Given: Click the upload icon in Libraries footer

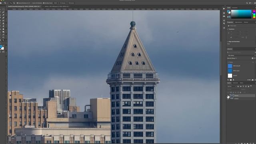Looking at the screenshot, I should tap(234, 80).
